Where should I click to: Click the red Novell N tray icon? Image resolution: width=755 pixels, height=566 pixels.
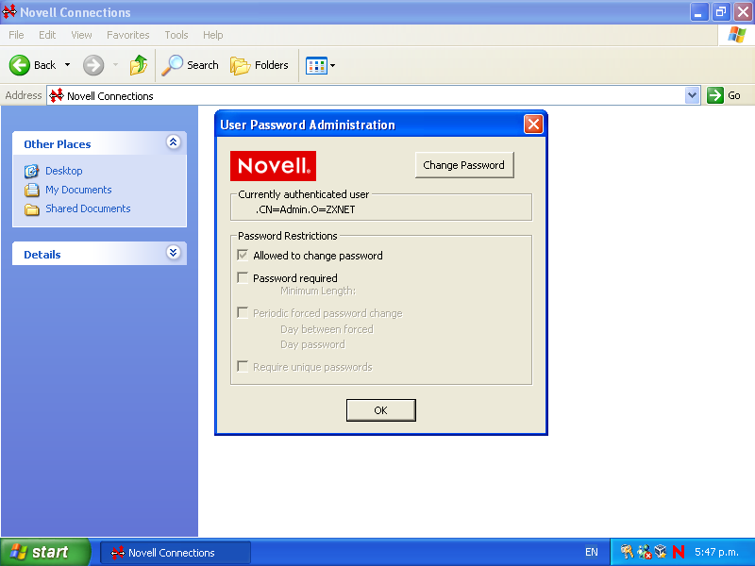(x=679, y=552)
